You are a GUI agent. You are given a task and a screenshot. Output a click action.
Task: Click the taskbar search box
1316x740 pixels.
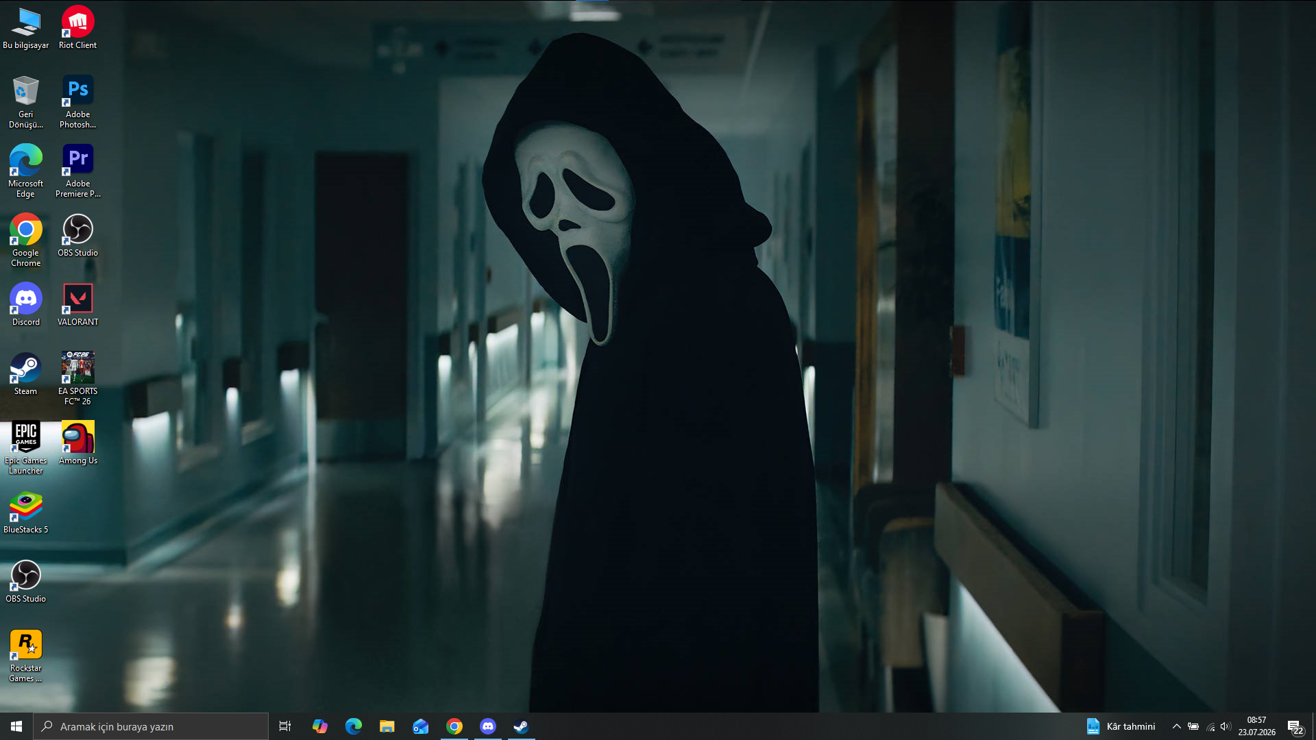tap(151, 726)
